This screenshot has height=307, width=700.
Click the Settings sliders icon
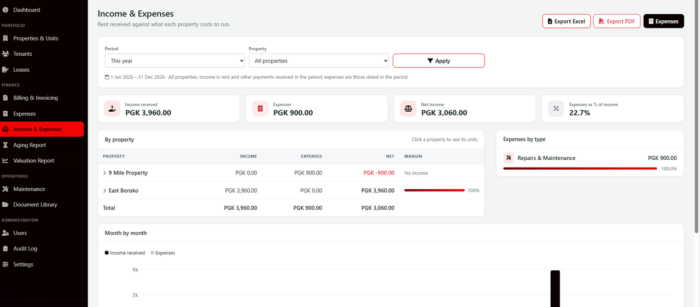pos(5,264)
